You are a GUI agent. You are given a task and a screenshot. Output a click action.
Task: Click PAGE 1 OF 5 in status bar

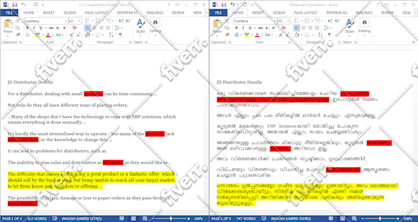[221, 218]
